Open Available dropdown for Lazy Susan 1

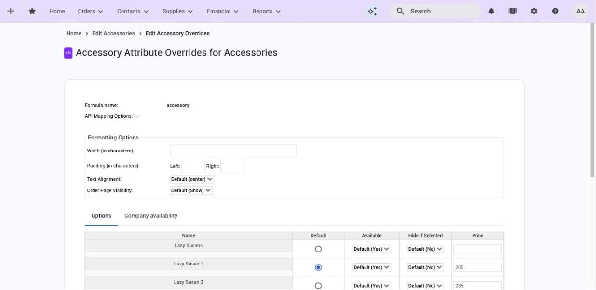[x=371, y=267]
